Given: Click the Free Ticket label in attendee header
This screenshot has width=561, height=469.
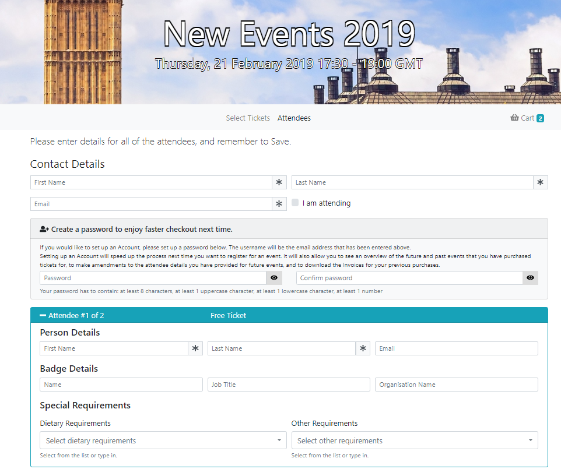Looking at the screenshot, I should (x=228, y=315).
